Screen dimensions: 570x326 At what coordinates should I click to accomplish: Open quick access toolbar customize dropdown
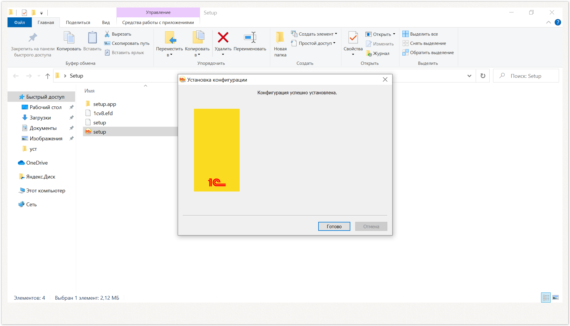[x=41, y=13]
